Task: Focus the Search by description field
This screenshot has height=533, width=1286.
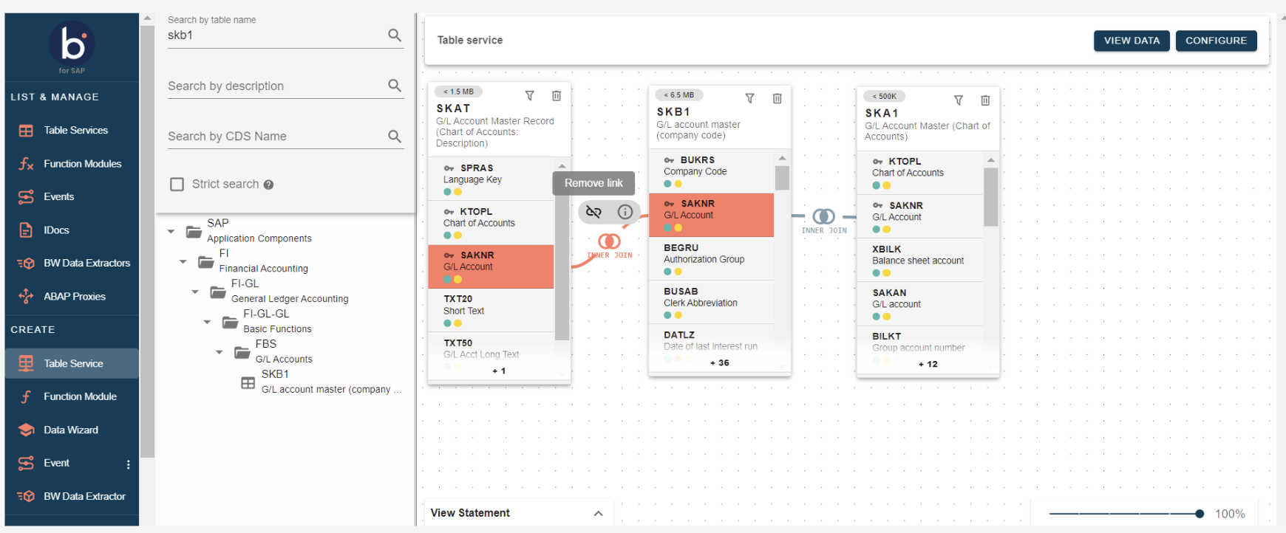Action: coord(273,86)
